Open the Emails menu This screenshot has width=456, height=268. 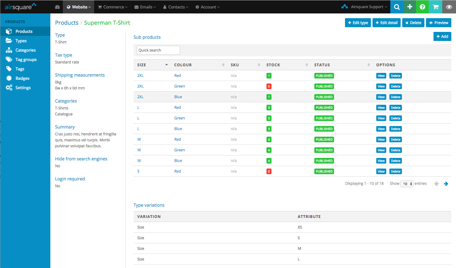coord(145,7)
